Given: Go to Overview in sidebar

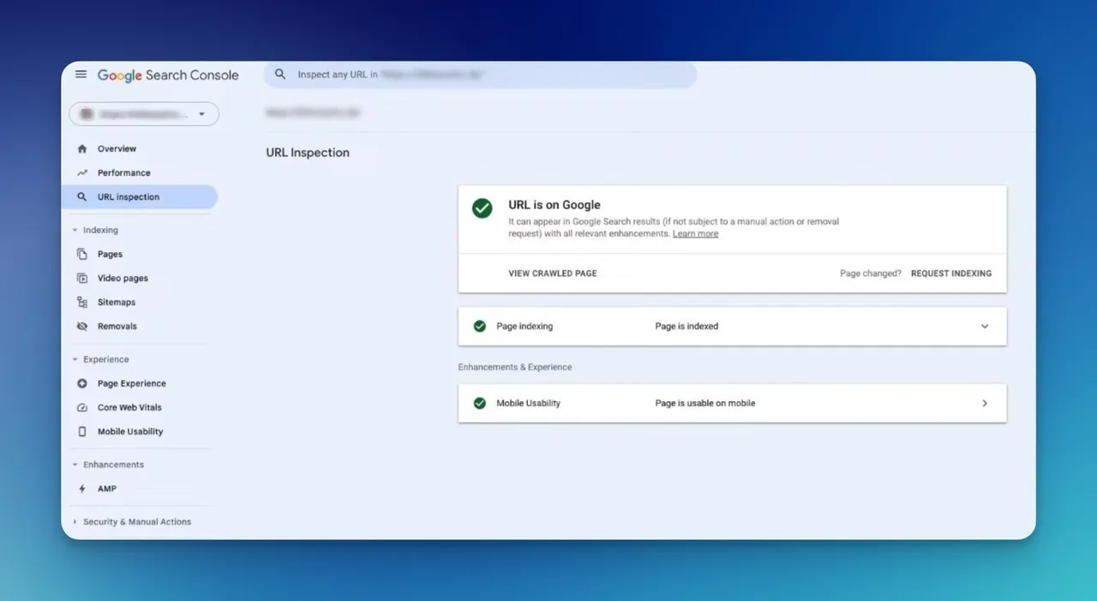Looking at the screenshot, I should tap(117, 149).
